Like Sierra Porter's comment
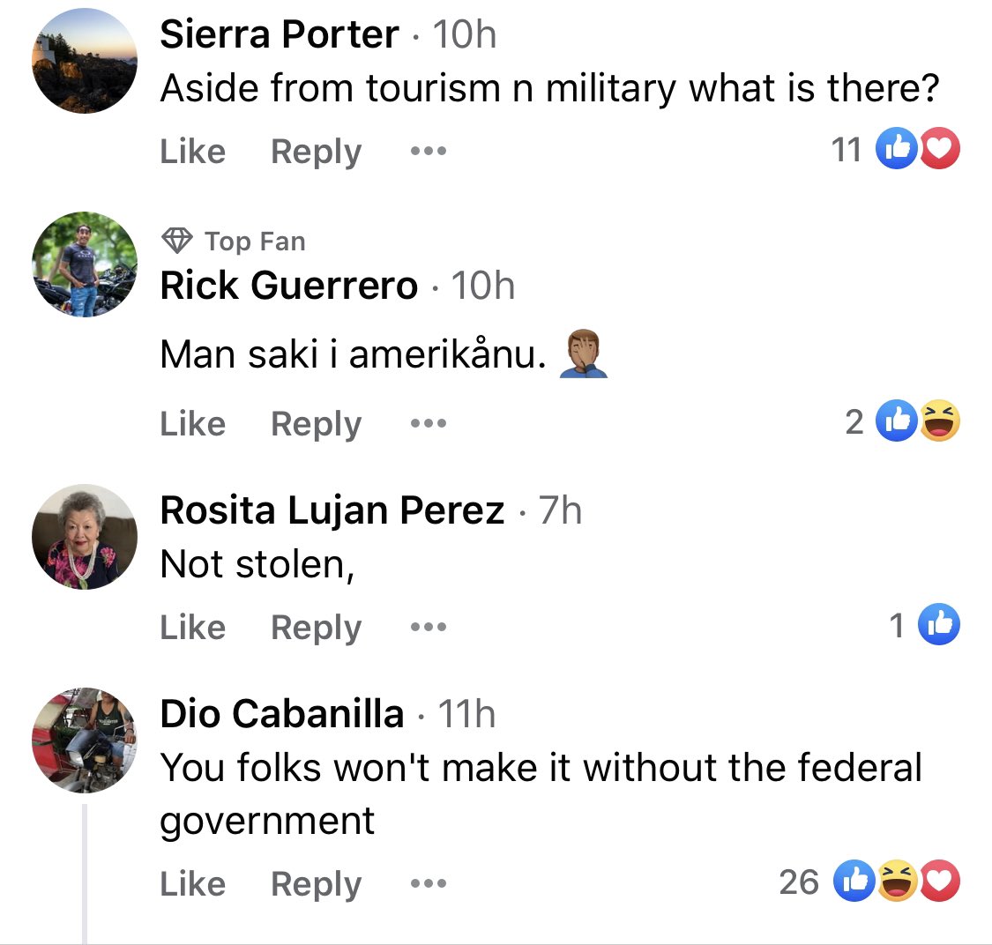Viewport: 992px width, 945px height. coord(193,151)
